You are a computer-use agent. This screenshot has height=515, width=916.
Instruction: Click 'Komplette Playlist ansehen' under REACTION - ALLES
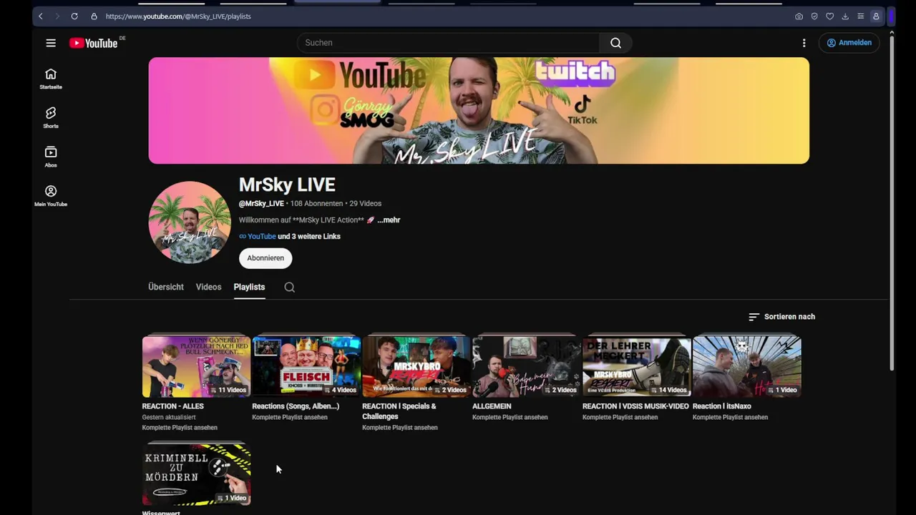pyautogui.click(x=180, y=428)
